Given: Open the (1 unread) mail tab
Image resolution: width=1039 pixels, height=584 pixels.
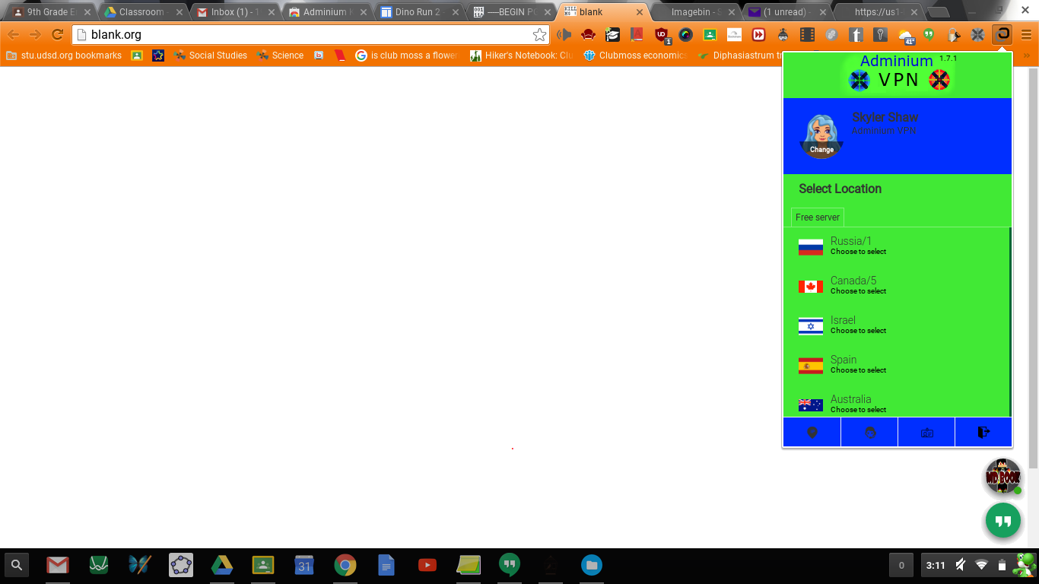Looking at the screenshot, I should tap(787, 12).
